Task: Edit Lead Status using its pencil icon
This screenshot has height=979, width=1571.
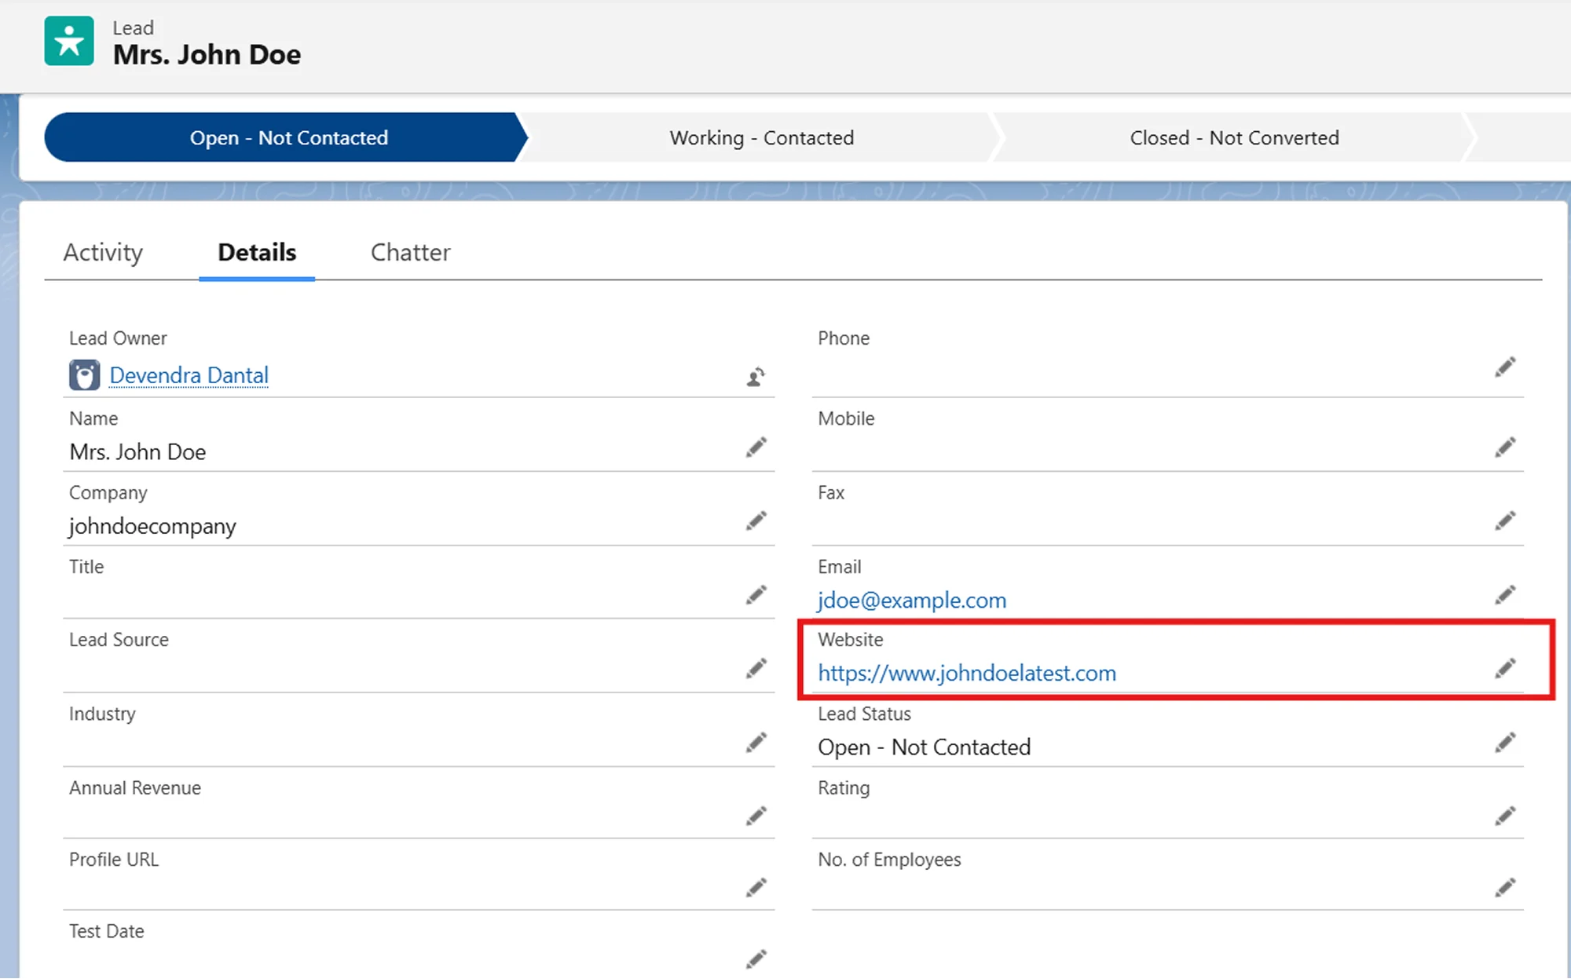Action: 1504,743
